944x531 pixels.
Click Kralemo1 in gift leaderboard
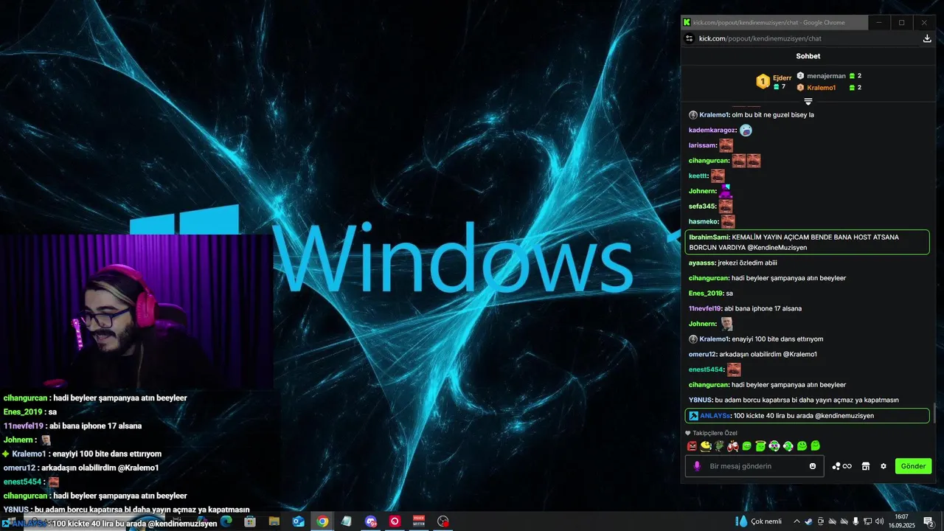point(822,88)
